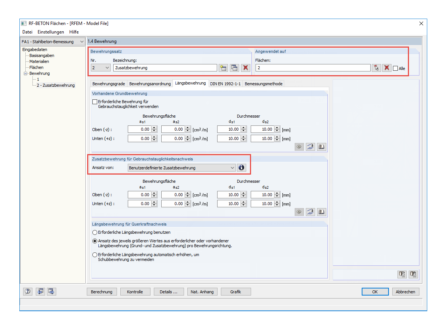Image resolution: width=447 pixels, height=335 pixels.
Task: Click the Berechnung button
Action: [x=102, y=292]
